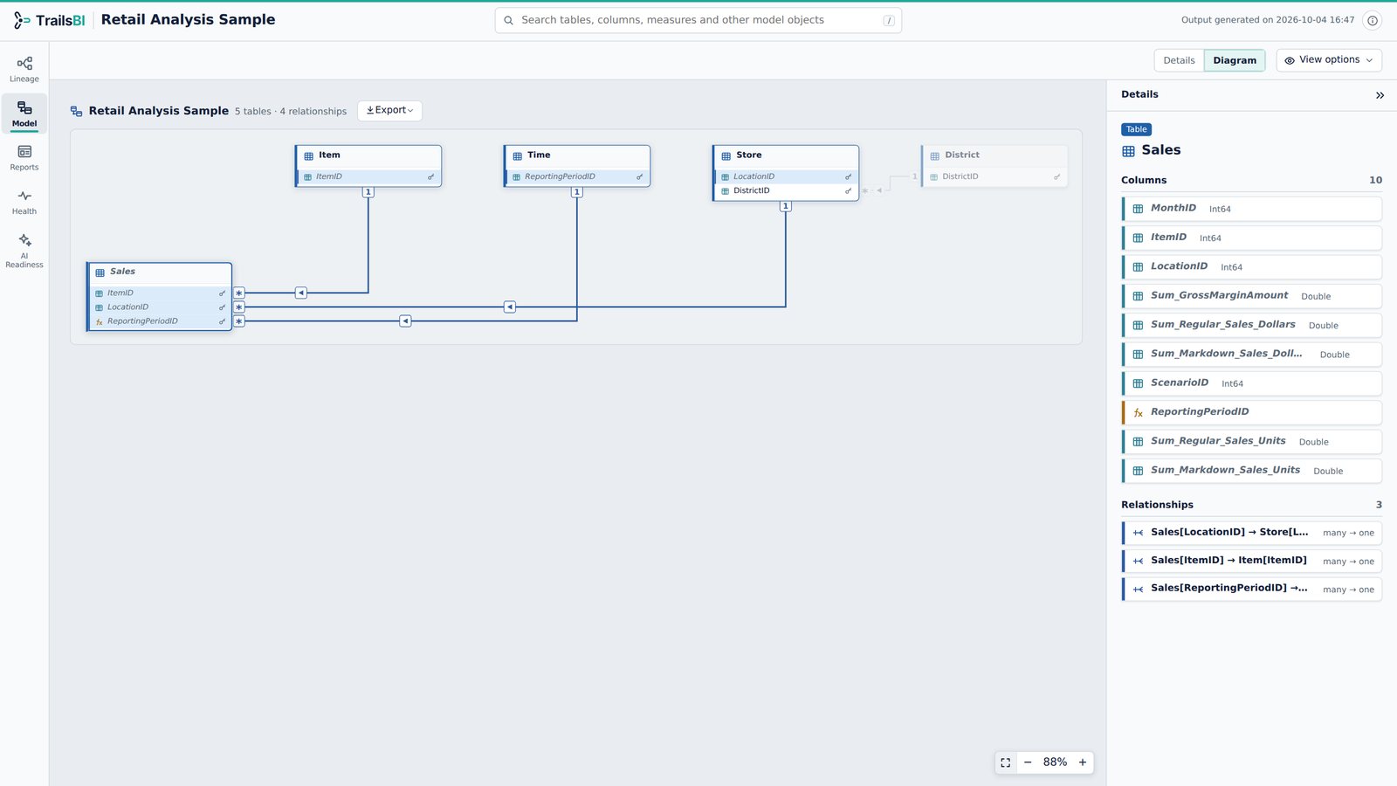This screenshot has height=786, width=1397.
Task: Click the Table badge above Sales
Action: 1136,129
